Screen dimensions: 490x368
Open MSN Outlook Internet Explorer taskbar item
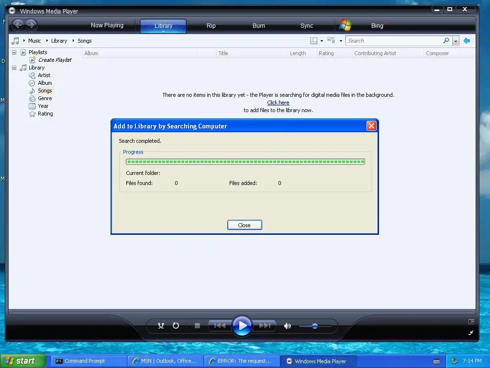coord(165,361)
